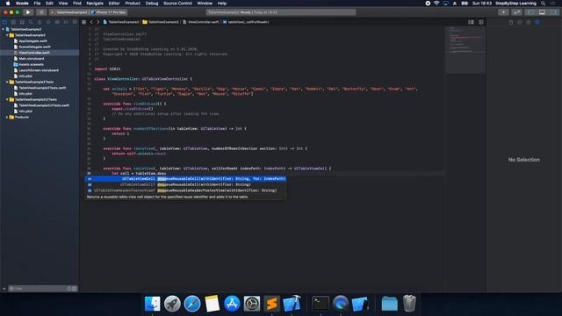This screenshot has height=316, width=562.
Task: Open Spotlight search in the menu bar
Action: (x=544, y=4)
